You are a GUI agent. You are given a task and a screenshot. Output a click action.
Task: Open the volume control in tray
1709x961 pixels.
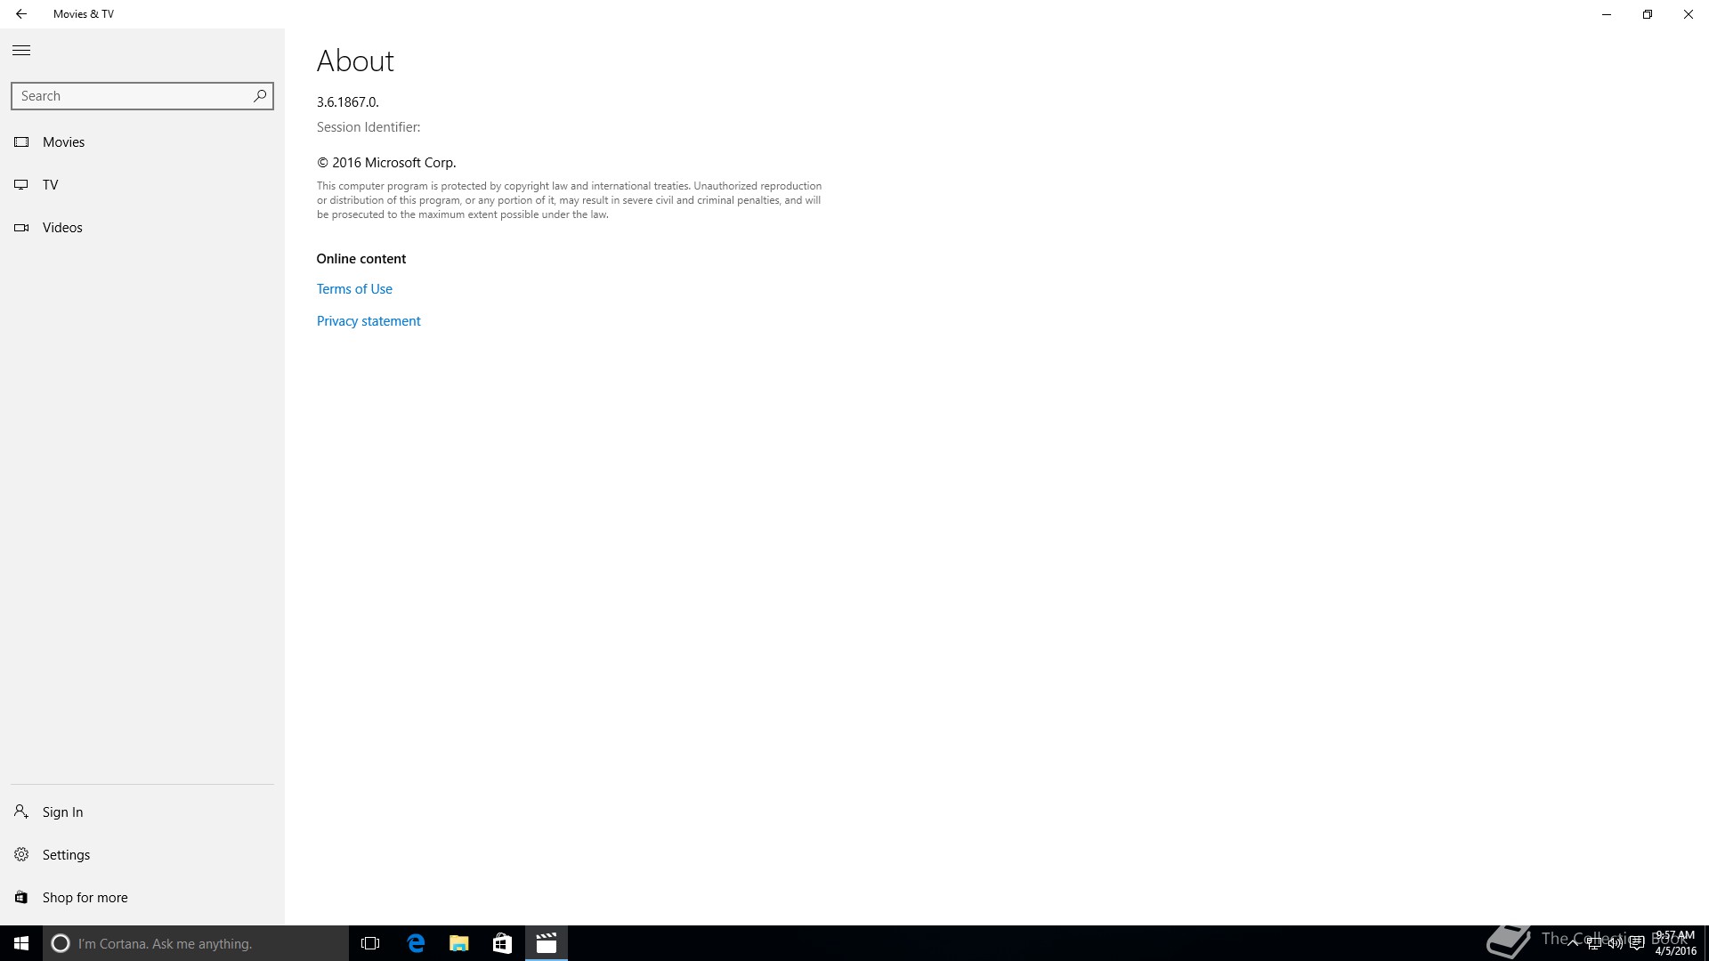(1615, 943)
